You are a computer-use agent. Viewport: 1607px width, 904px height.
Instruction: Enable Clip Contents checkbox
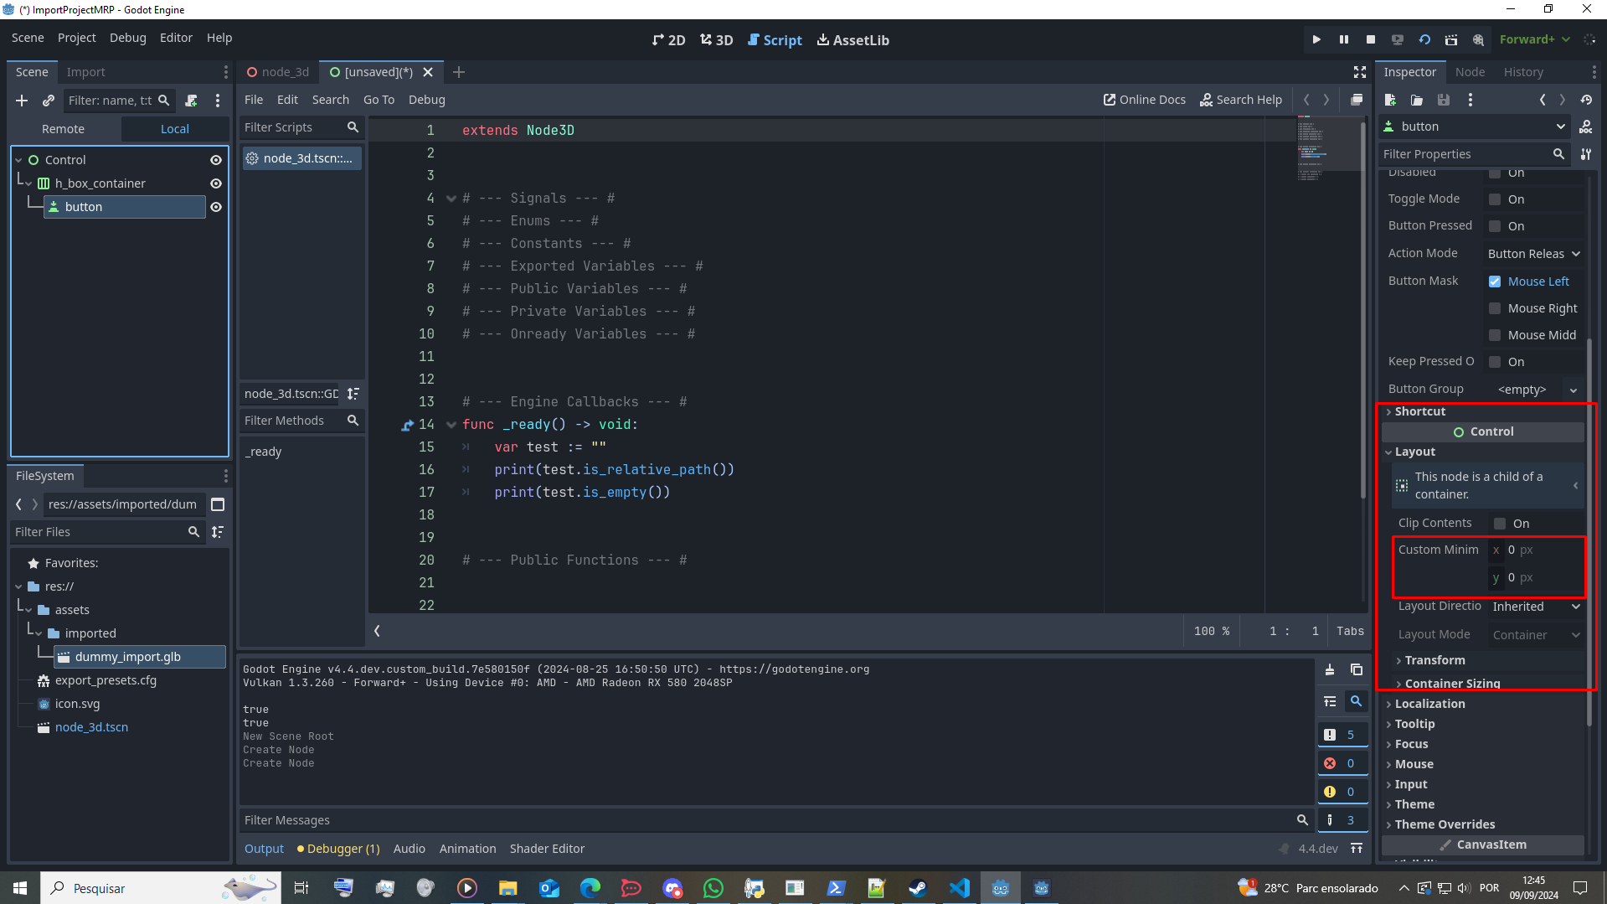[x=1500, y=524]
